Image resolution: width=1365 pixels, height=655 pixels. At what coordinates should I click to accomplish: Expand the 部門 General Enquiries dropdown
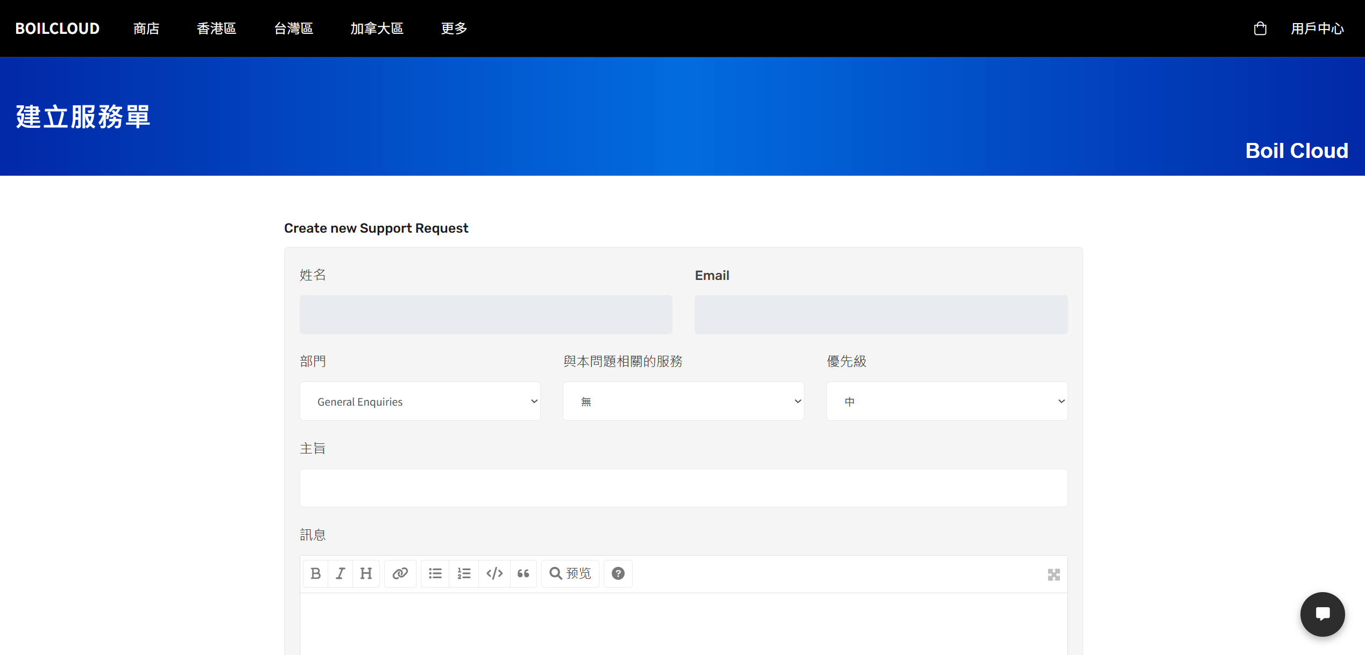(420, 401)
